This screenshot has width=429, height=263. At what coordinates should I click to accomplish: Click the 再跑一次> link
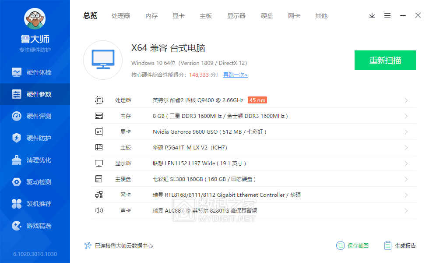pyautogui.click(x=236, y=75)
